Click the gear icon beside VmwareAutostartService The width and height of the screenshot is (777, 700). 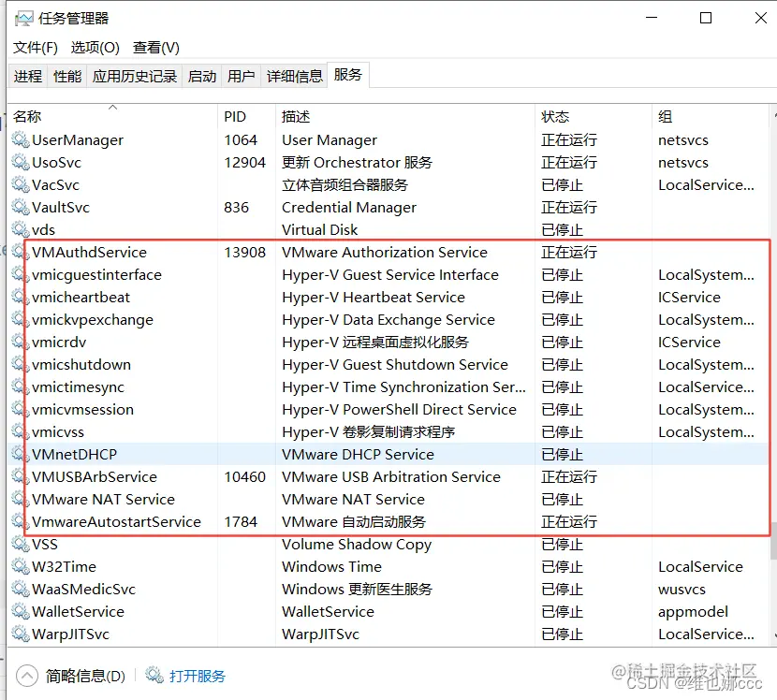[x=21, y=521]
